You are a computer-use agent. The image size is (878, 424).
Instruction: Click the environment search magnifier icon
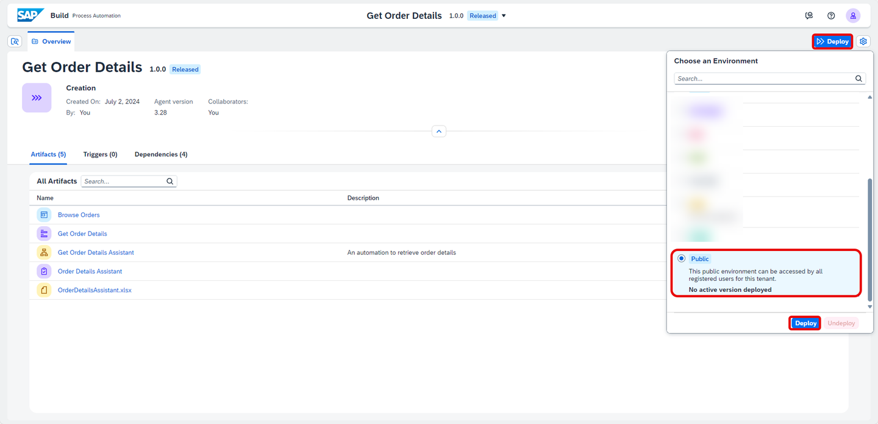[x=858, y=79]
